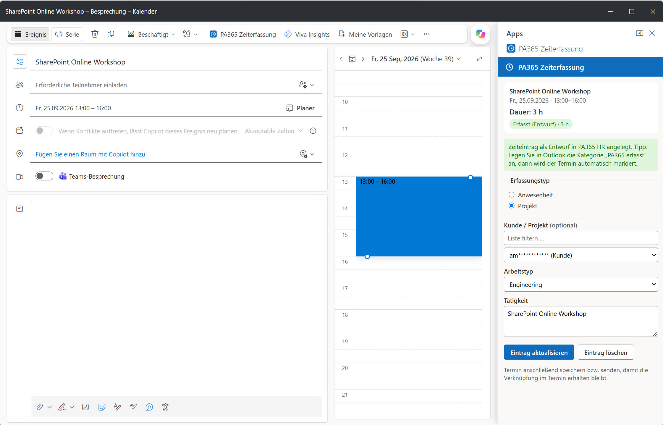Open the Copilot chat bubble icon in editor toolbar
663x425 pixels.
(149, 407)
